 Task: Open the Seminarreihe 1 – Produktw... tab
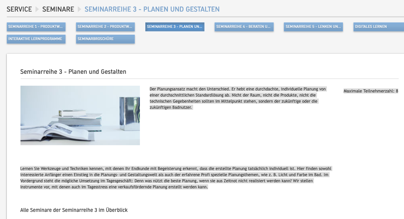tap(36, 27)
